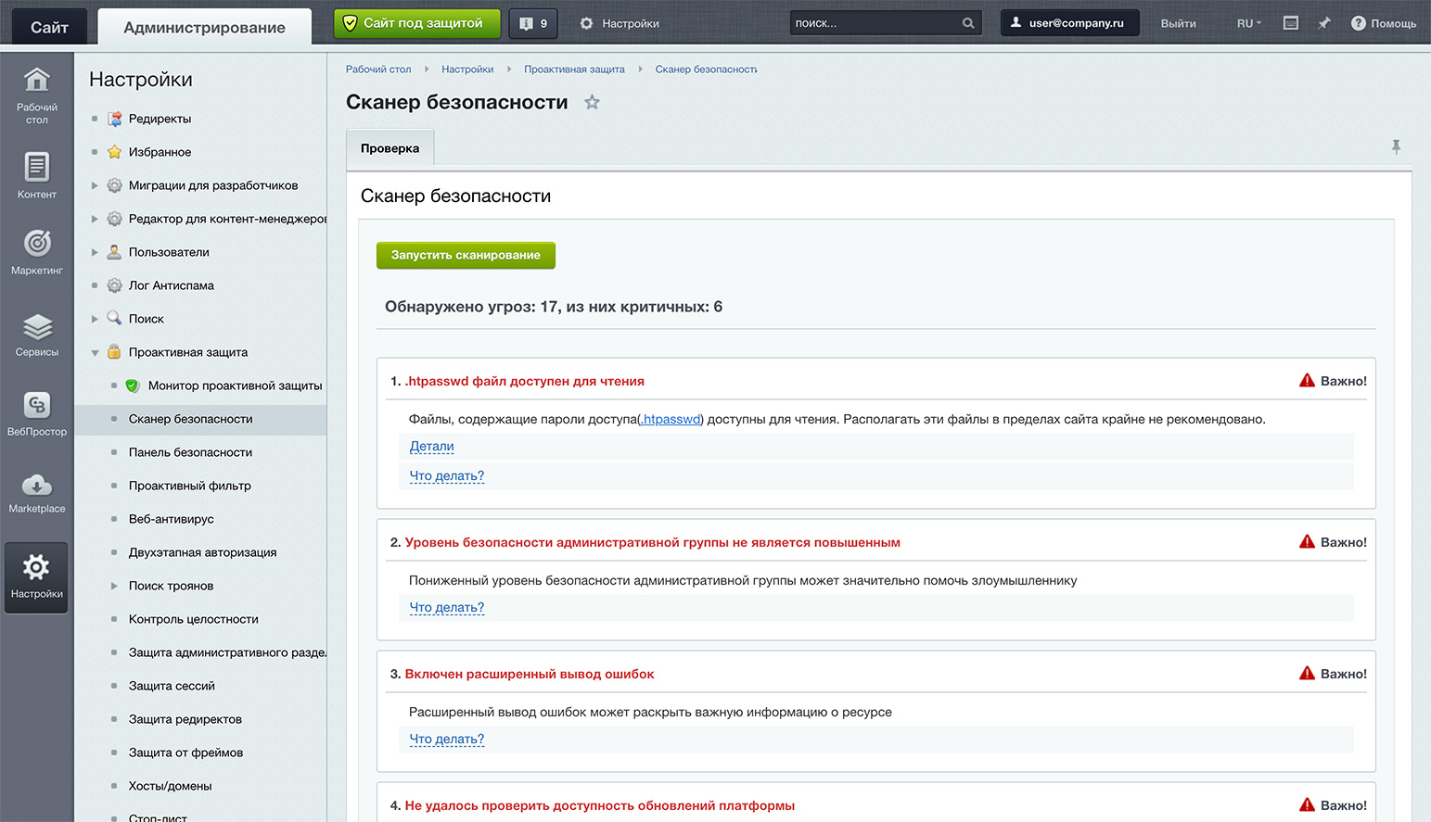Open Настройки in the top header

[x=620, y=23]
